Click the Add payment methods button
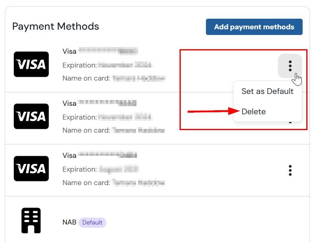 254,27
